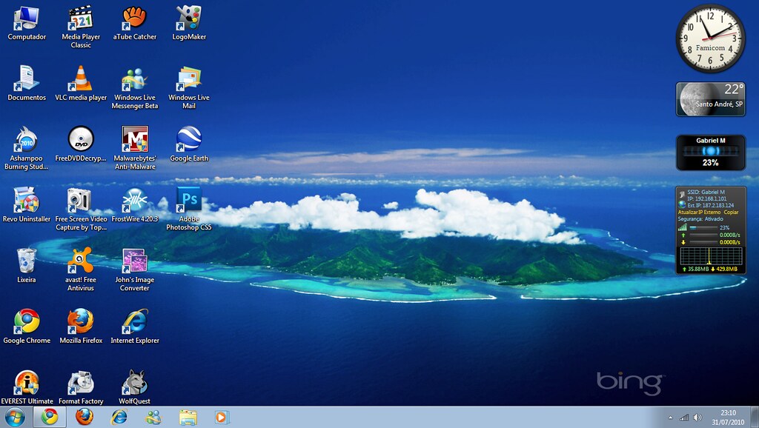Open the Google Earth desktop shortcut
The width and height of the screenshot is (759, 428).
coord(189,144)
